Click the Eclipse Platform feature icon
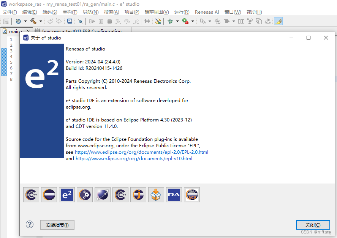 coord(49,194)
